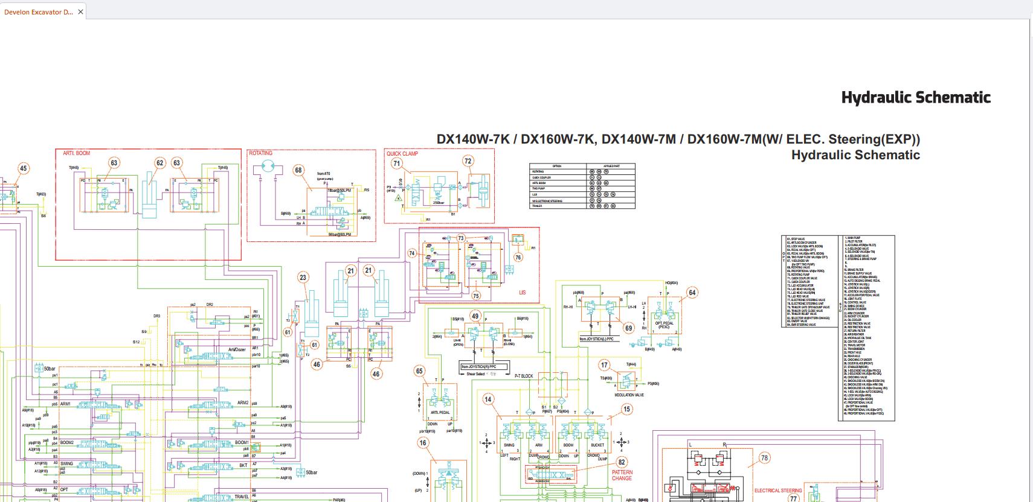Image resolution: width=1033 pixels, height=502 pixels.
Task: Click callout number 75
Action: tap(476, 296)
